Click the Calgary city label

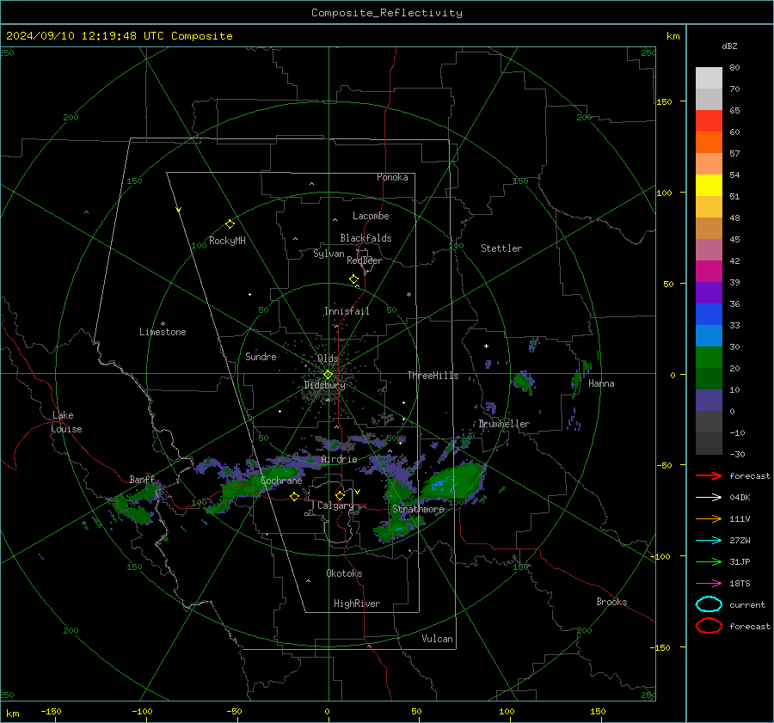pyautogui.click(x=335, y=505)
